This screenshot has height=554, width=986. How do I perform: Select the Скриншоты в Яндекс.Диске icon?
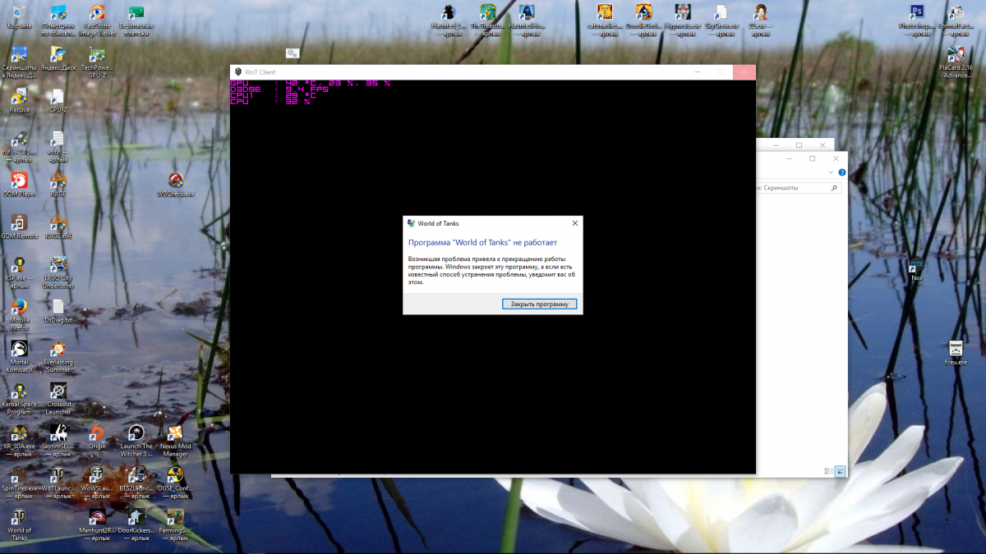pos(20,62)
